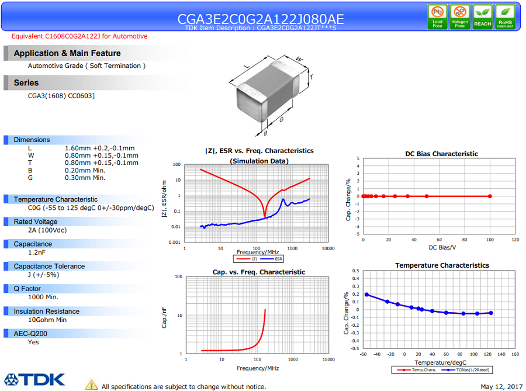526x391 pixels.
Task: Click the yellow warning triangle icon
Action: pos(91,385)
